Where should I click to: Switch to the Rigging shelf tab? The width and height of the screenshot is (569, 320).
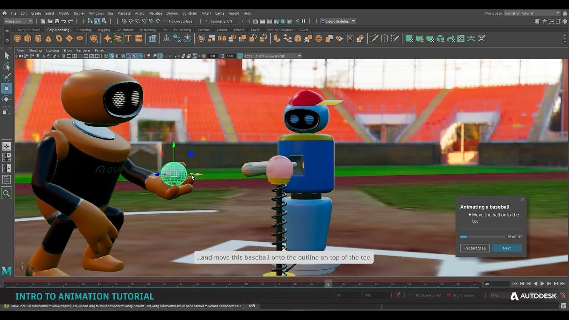pos(104,30)
